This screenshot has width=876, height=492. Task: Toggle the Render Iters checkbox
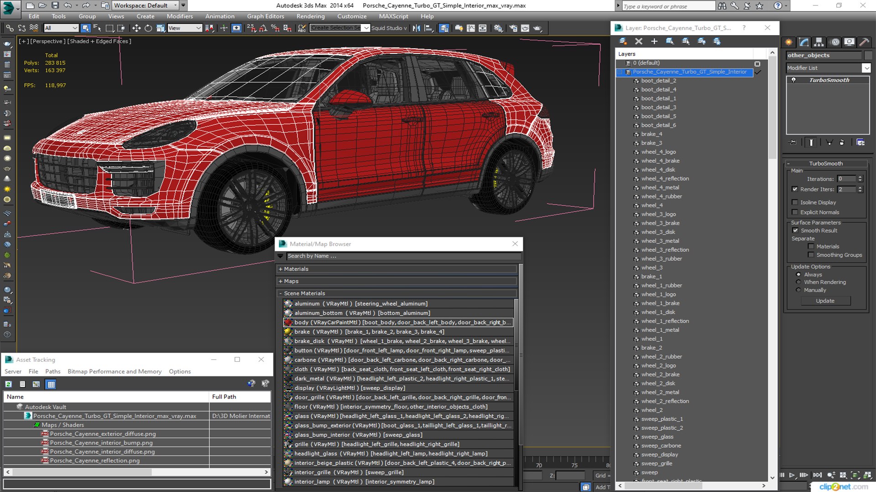[x=795, y=190]
